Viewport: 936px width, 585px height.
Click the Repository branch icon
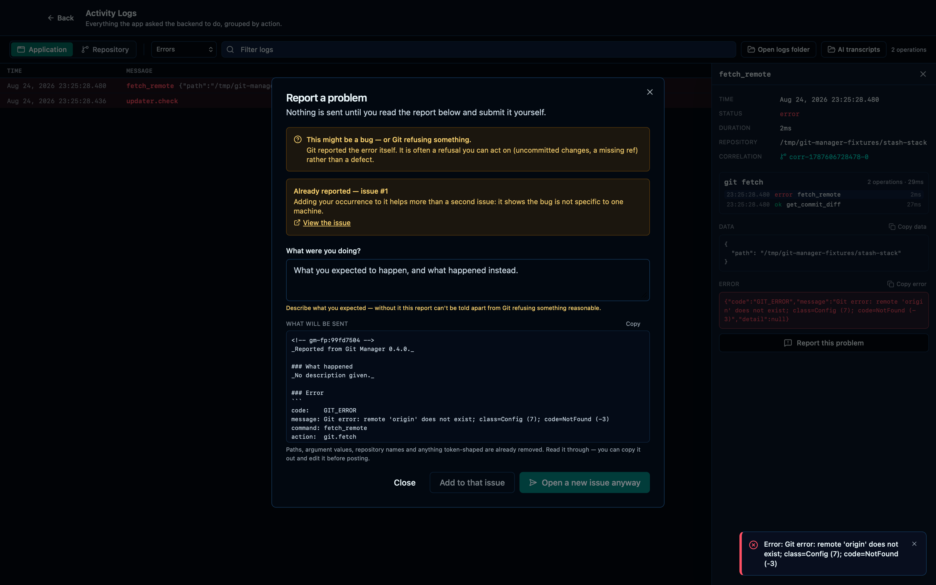pyautogui.click(x=85, y=49)
